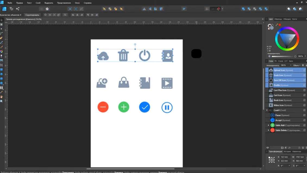Open the color opacity percentage dropdown

(x=305, y=56)
